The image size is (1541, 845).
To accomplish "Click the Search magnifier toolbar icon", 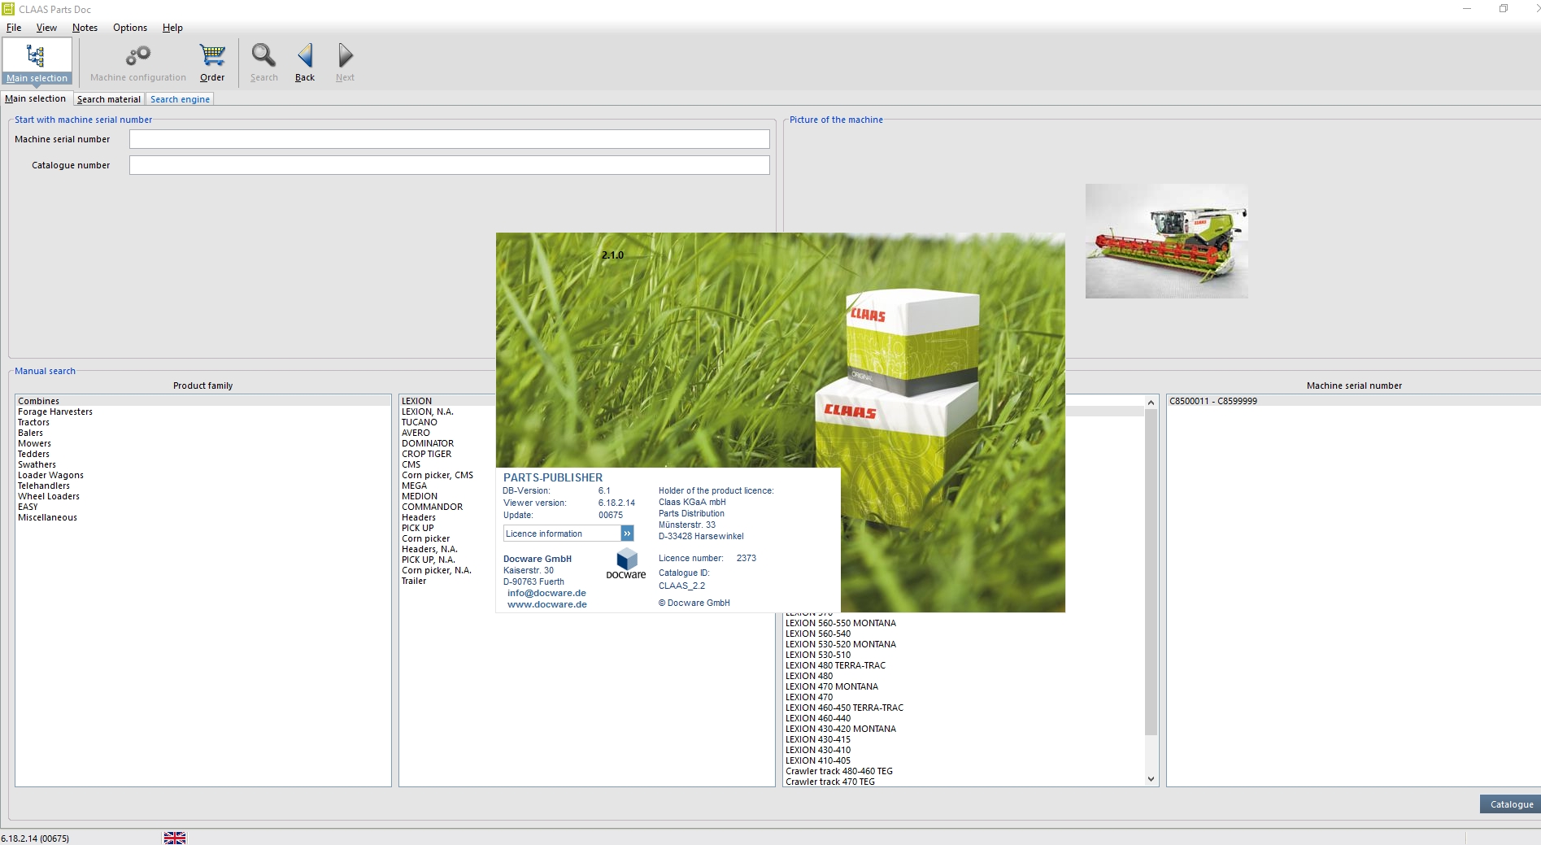I will point(263,62).
